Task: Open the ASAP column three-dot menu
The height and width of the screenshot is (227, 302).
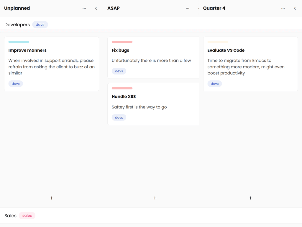Action: pos(188,8)
